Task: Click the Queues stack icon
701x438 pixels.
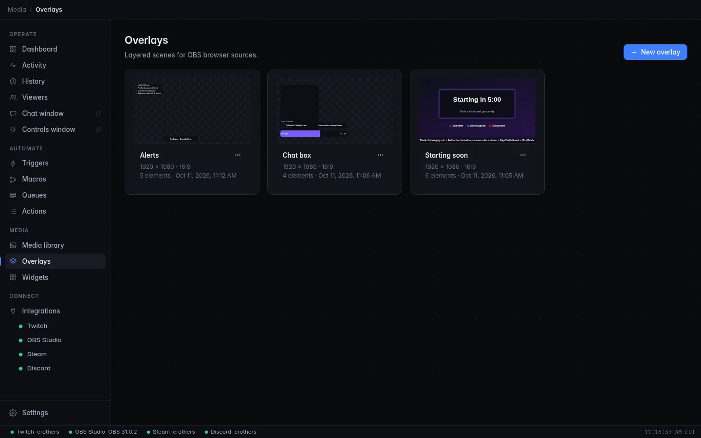Action: 13,195
